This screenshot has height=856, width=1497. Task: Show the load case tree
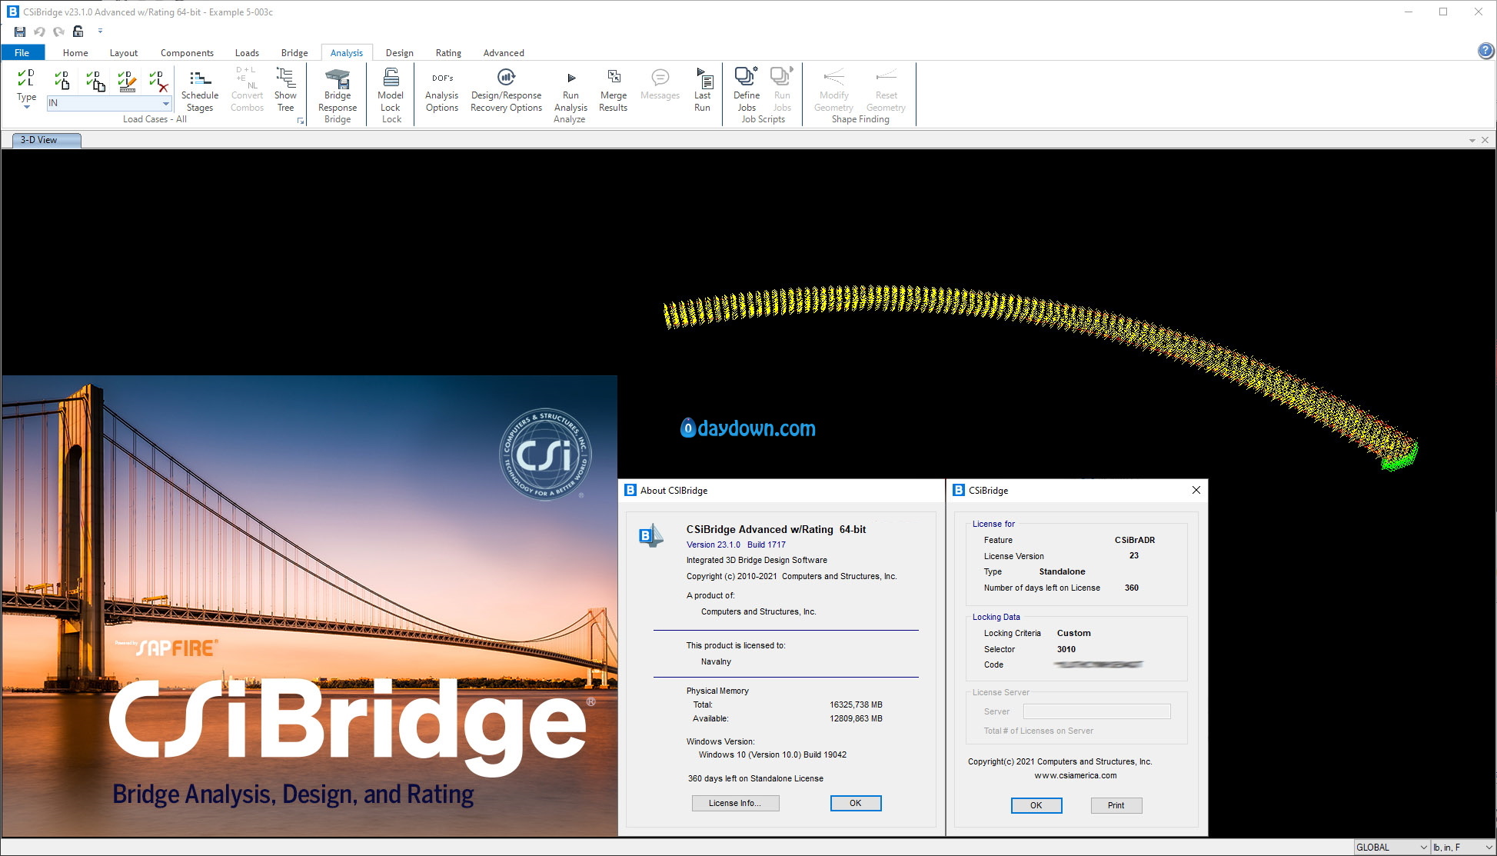point(285,90)
